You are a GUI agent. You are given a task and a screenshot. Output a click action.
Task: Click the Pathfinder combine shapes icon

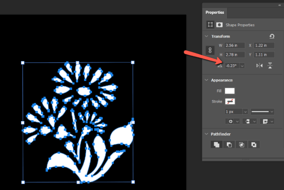(217, 144)
